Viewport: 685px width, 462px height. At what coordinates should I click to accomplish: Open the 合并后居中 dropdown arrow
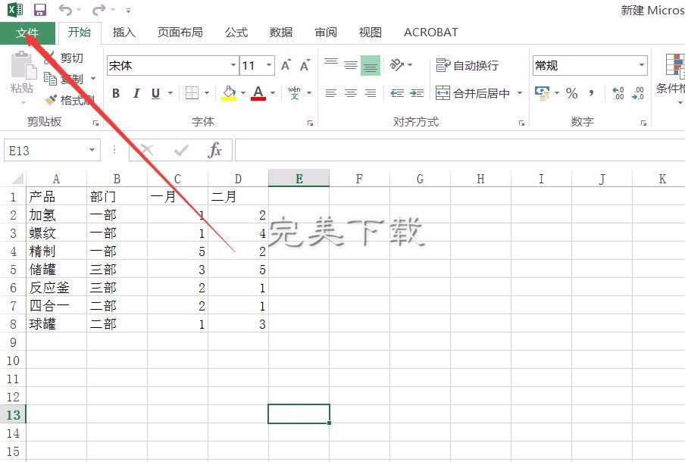click(520, 93)
